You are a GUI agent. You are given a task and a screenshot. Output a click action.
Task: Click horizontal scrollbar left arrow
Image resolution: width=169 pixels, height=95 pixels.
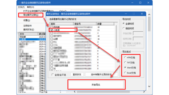[75, 92]
